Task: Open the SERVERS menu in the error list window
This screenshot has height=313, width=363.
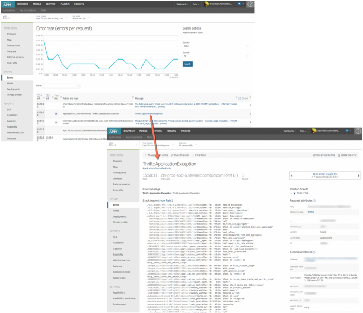Action: (51, 4)
